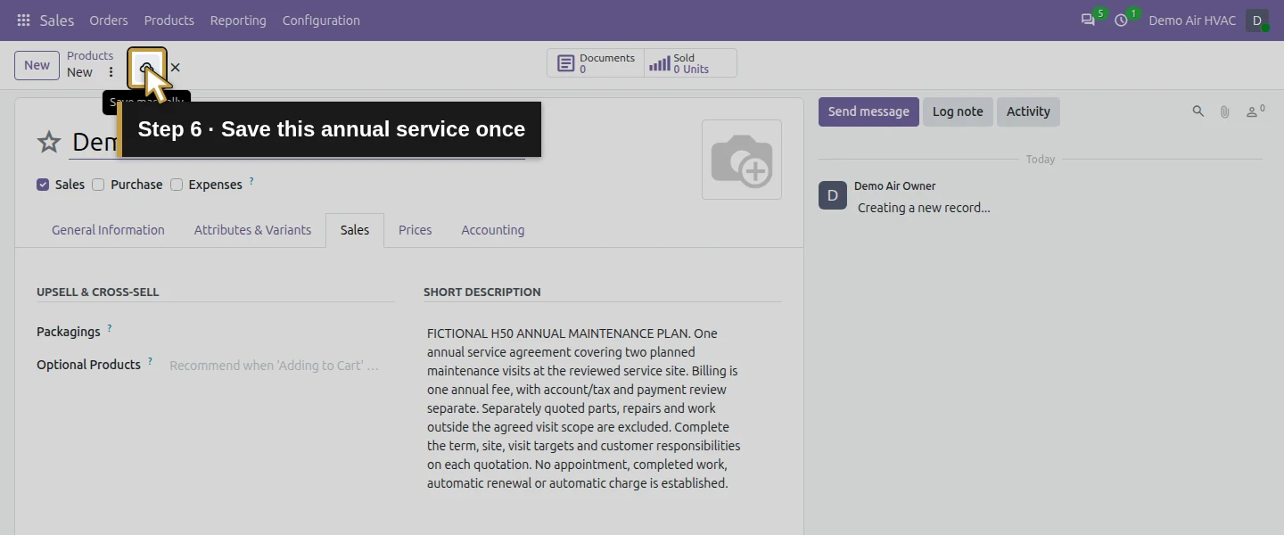Uncheck the Sales checkbox
This screenshot has width=1284, height=535.
point(43,185)
